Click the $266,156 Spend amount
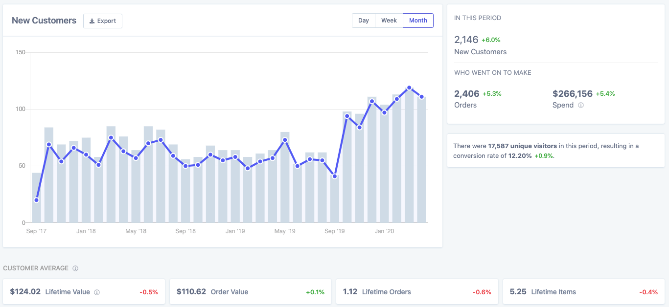 coord(572,93)
